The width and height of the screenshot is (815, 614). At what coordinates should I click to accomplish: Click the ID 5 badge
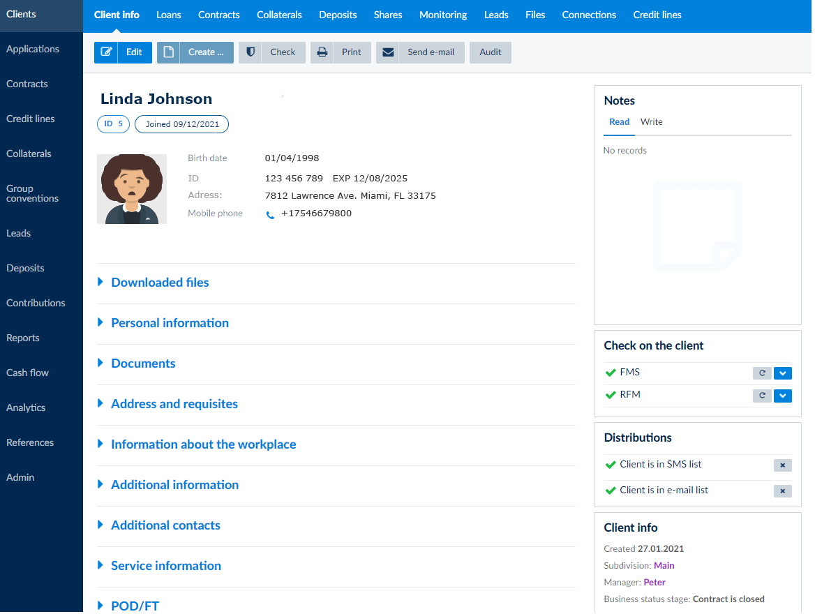(x=113, y=124)
